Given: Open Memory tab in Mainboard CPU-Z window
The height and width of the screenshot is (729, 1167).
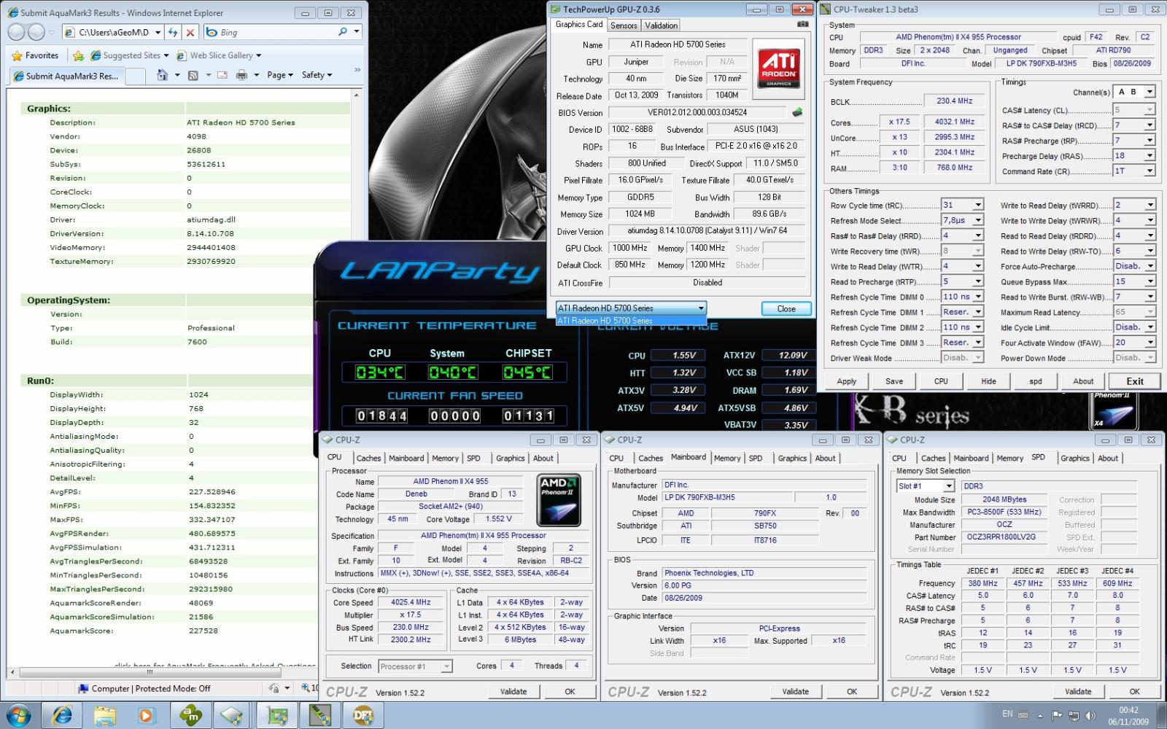Looking at the screenshot, I should (x=727, y=459).
